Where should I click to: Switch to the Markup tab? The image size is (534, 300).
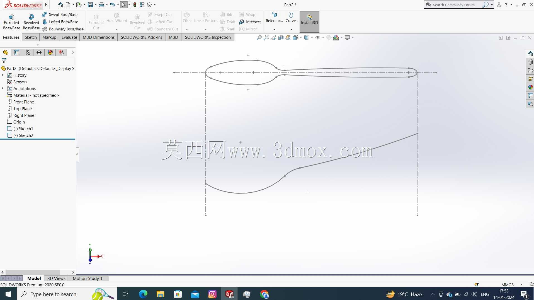tap(49, 37)
